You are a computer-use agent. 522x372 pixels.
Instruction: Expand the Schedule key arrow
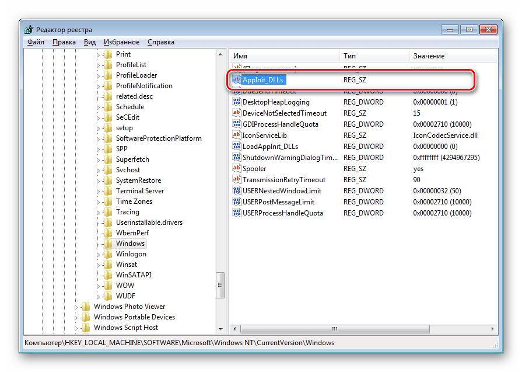coord(98,107)
